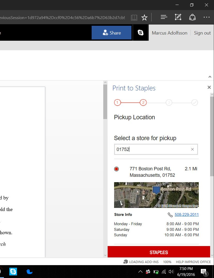Image resolution: width=214 pixels, height=278 pixels.
Task: Open Skype chat icon in header
Action: (x=140, y=33)
